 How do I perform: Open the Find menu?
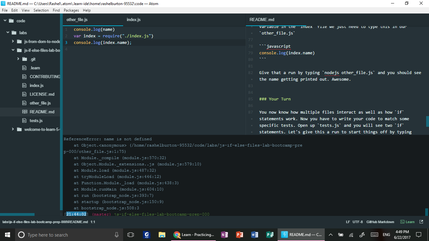click(56, 10)
